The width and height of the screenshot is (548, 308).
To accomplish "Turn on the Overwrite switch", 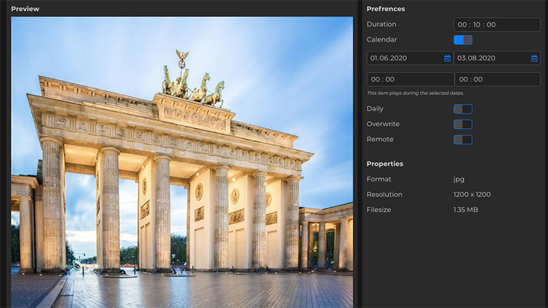I will (x=462, y=124).
